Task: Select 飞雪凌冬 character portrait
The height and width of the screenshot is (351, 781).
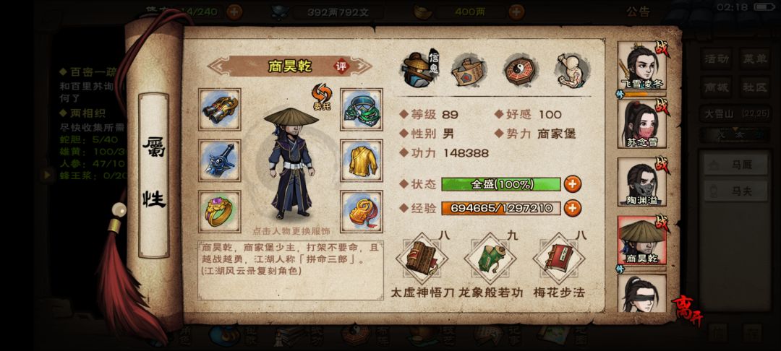Action: point(643,66)
